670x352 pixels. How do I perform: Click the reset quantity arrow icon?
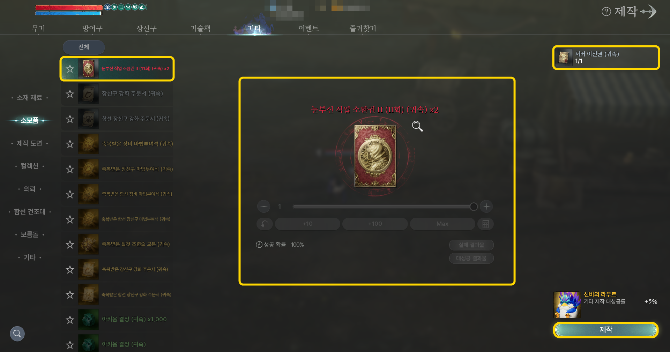(265, 224)
